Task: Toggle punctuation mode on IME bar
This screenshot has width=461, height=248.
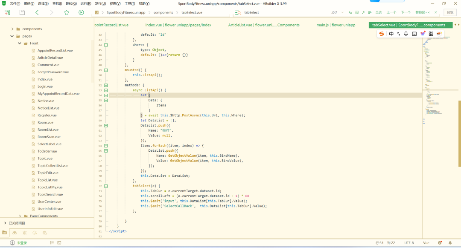Action: [398, 34]
